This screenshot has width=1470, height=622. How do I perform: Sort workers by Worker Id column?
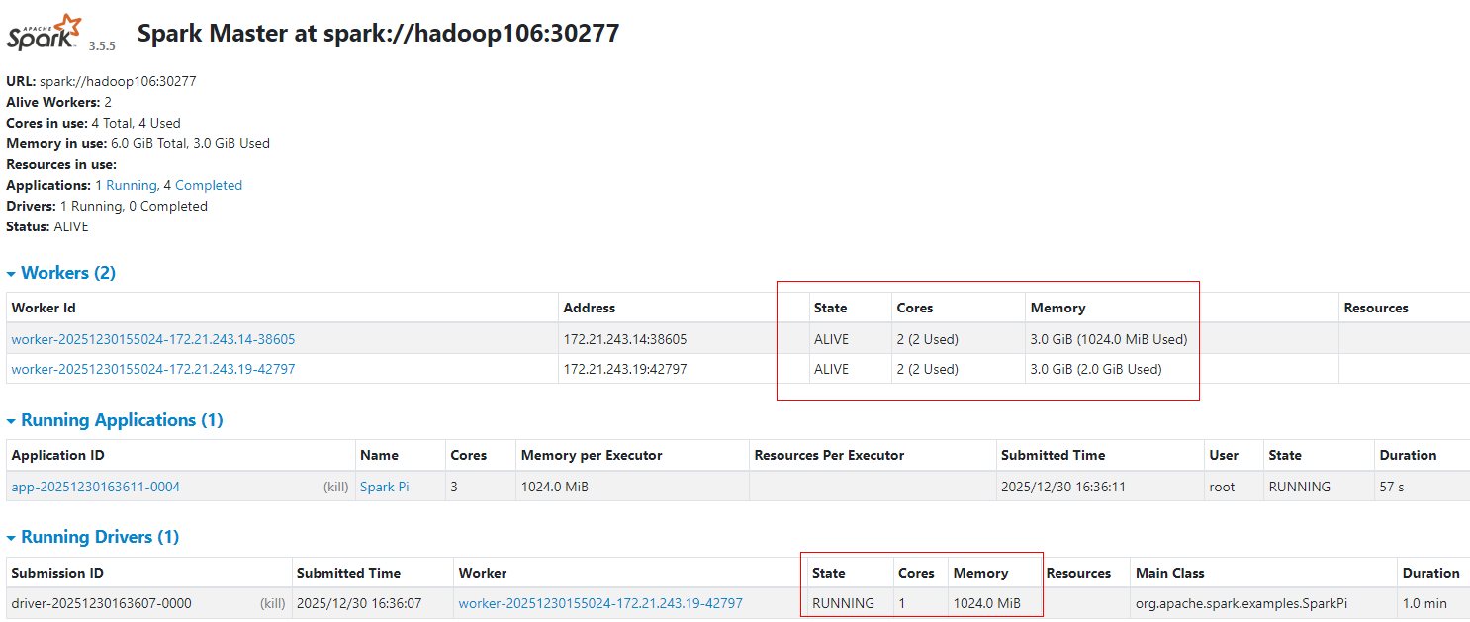tap(44, 308)
